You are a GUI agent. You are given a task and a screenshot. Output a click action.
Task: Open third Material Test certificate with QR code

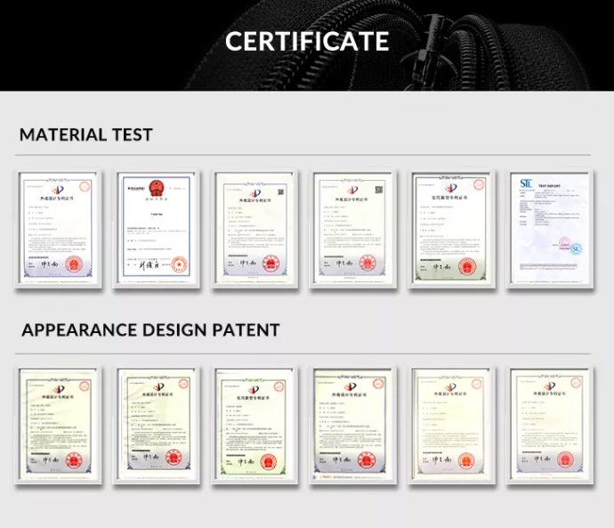254,229
